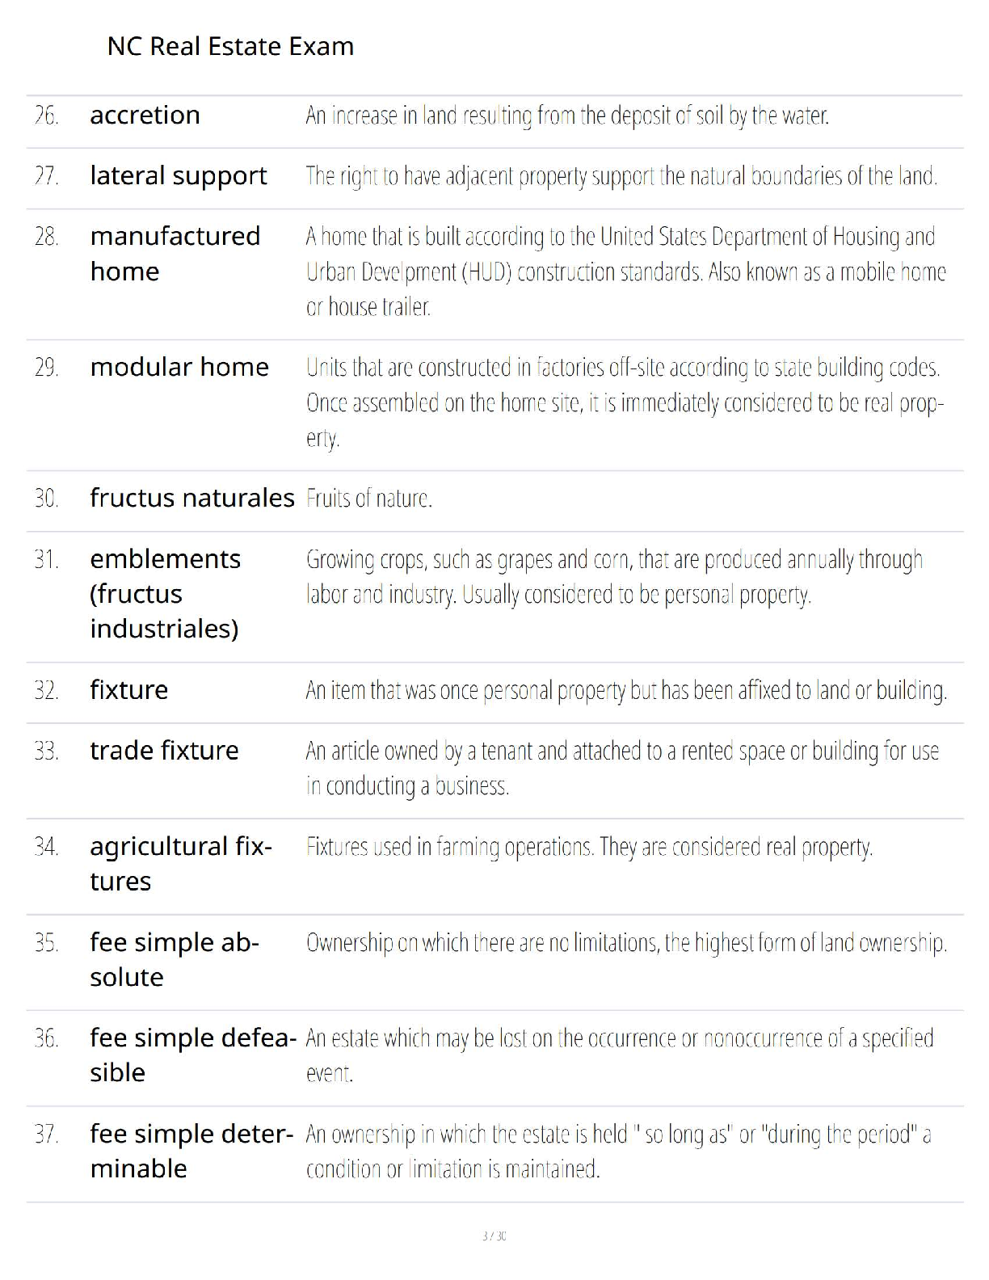Viewport: 989px width, 1280px height.
Task: Select the tenant rented space definition
Action: 622,768
